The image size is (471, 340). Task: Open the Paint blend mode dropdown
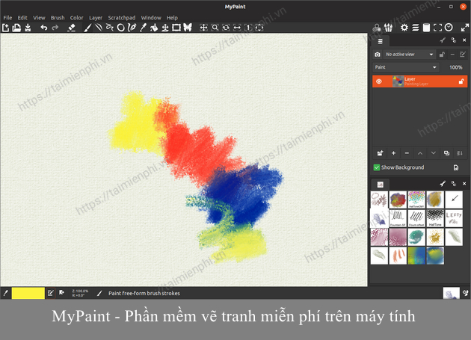(x=405, y=67)
